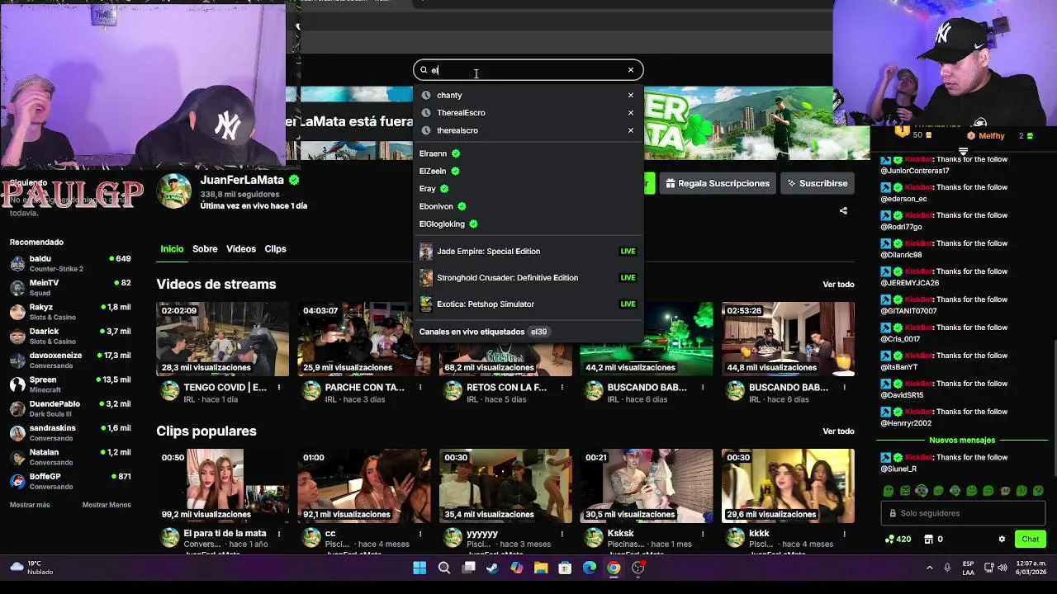Click the share icon below Suscribirse
The image size is (1057, 594).
point(843,211)
